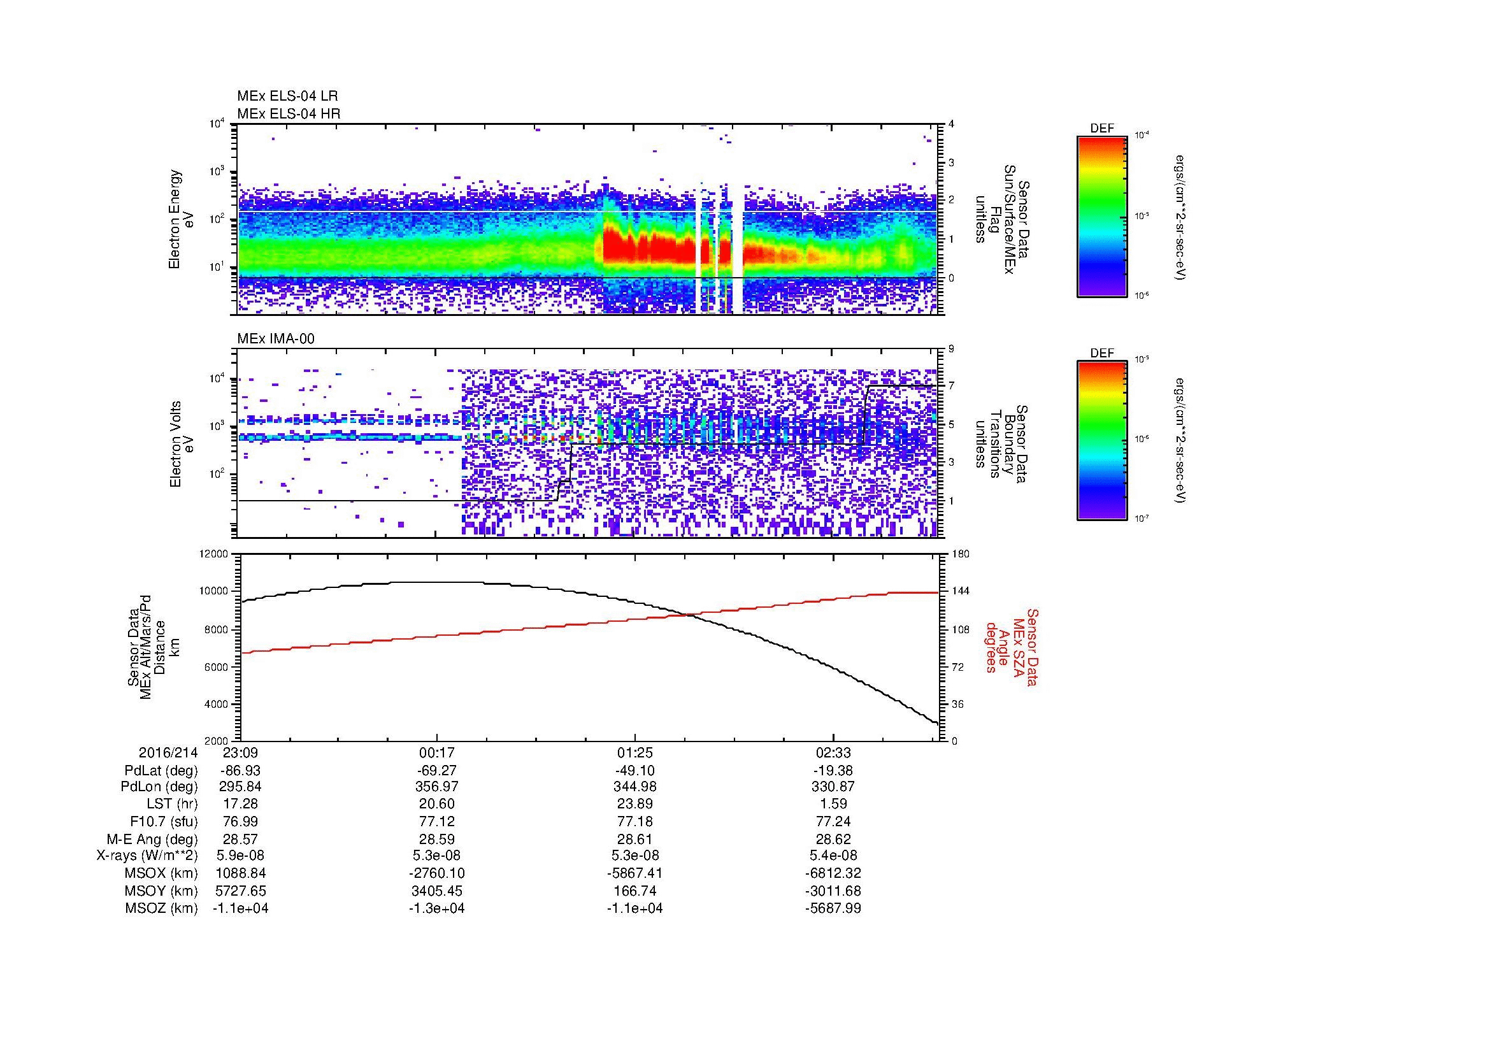Click the LST value '23.89'

point(634,804)
